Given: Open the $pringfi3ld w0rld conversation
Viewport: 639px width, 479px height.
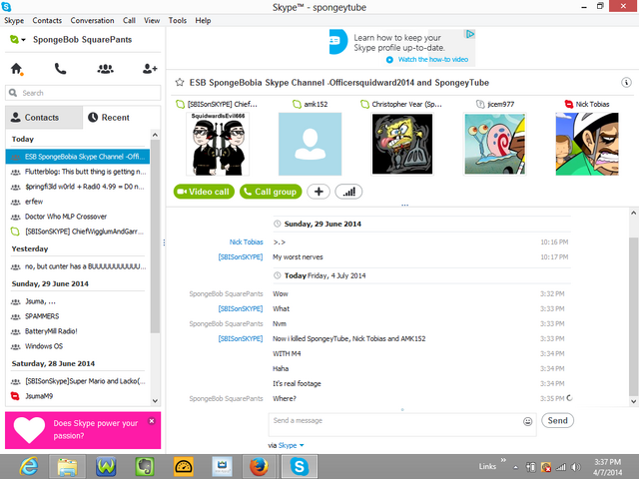Looking at the screenshot, I should 78,187.
